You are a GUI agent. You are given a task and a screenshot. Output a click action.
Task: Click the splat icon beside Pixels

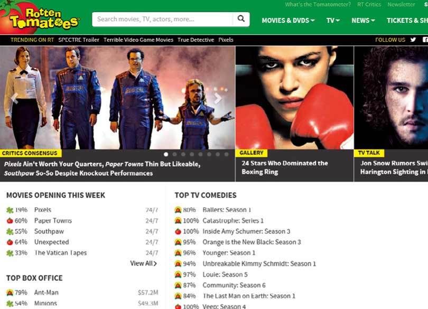click(x=10, y=210)
